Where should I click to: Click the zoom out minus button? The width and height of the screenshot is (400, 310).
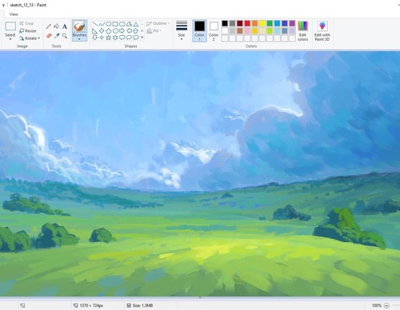pyautogui.click(x=386, y=305)
